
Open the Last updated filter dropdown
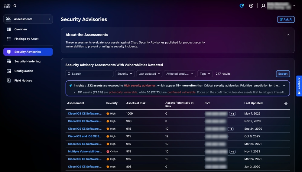click(149, 74)
